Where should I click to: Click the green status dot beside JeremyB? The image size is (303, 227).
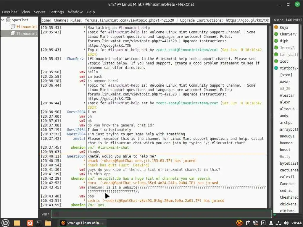276,48
